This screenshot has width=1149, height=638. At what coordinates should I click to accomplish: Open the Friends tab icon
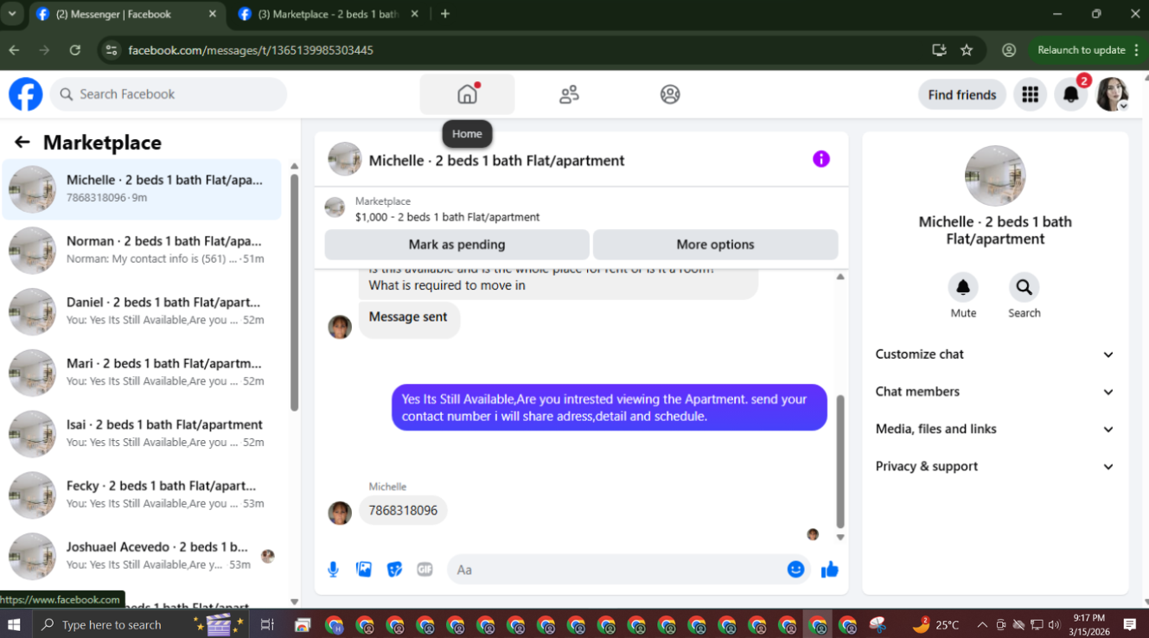pyautogui.click(x=569, y=94)
